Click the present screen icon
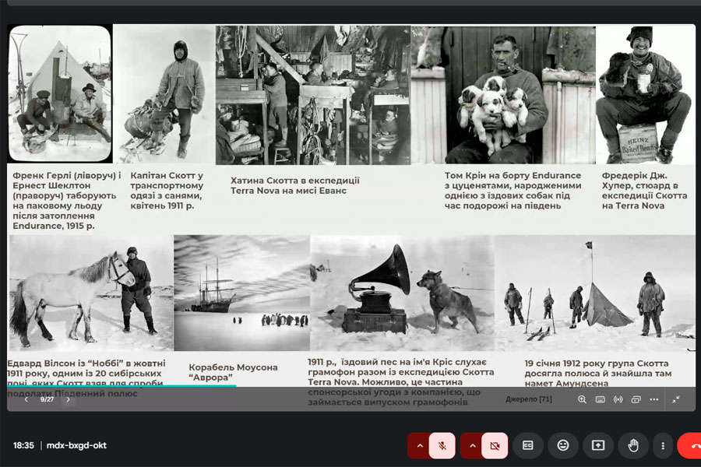Image resolution: width=701 pixels, height=467 pixels. click(x=598, y=445)
